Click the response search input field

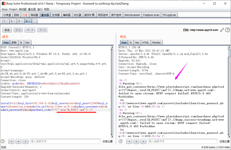click(183, 142)
